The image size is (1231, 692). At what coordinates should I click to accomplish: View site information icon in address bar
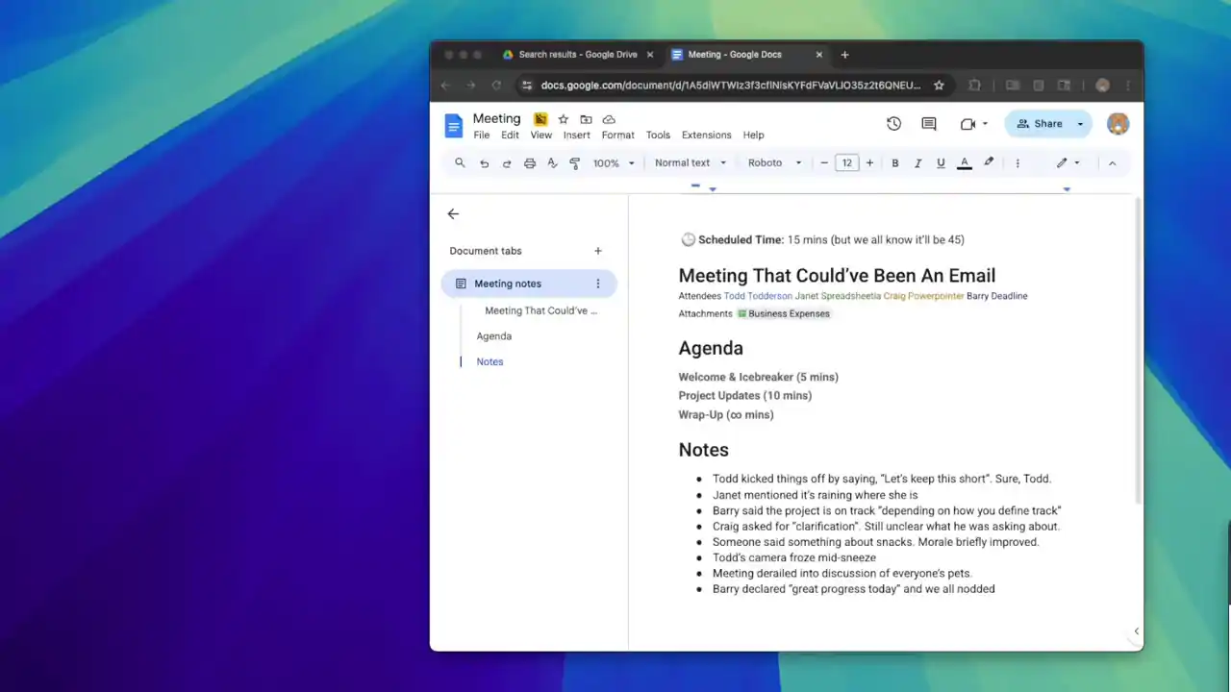(x=526, y=86)
